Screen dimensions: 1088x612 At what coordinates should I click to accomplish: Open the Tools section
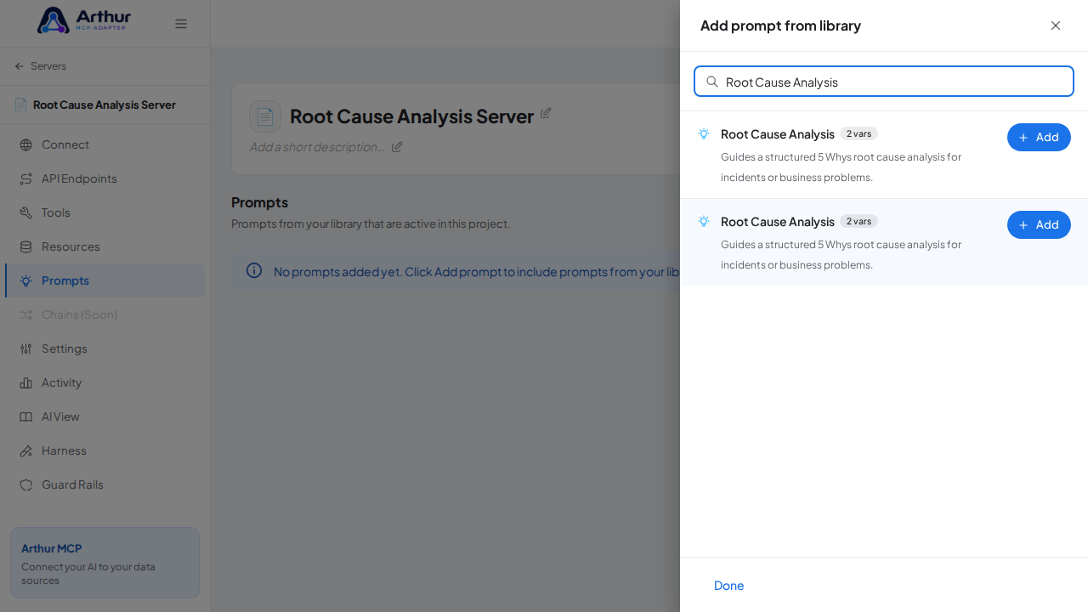[105, 212]
